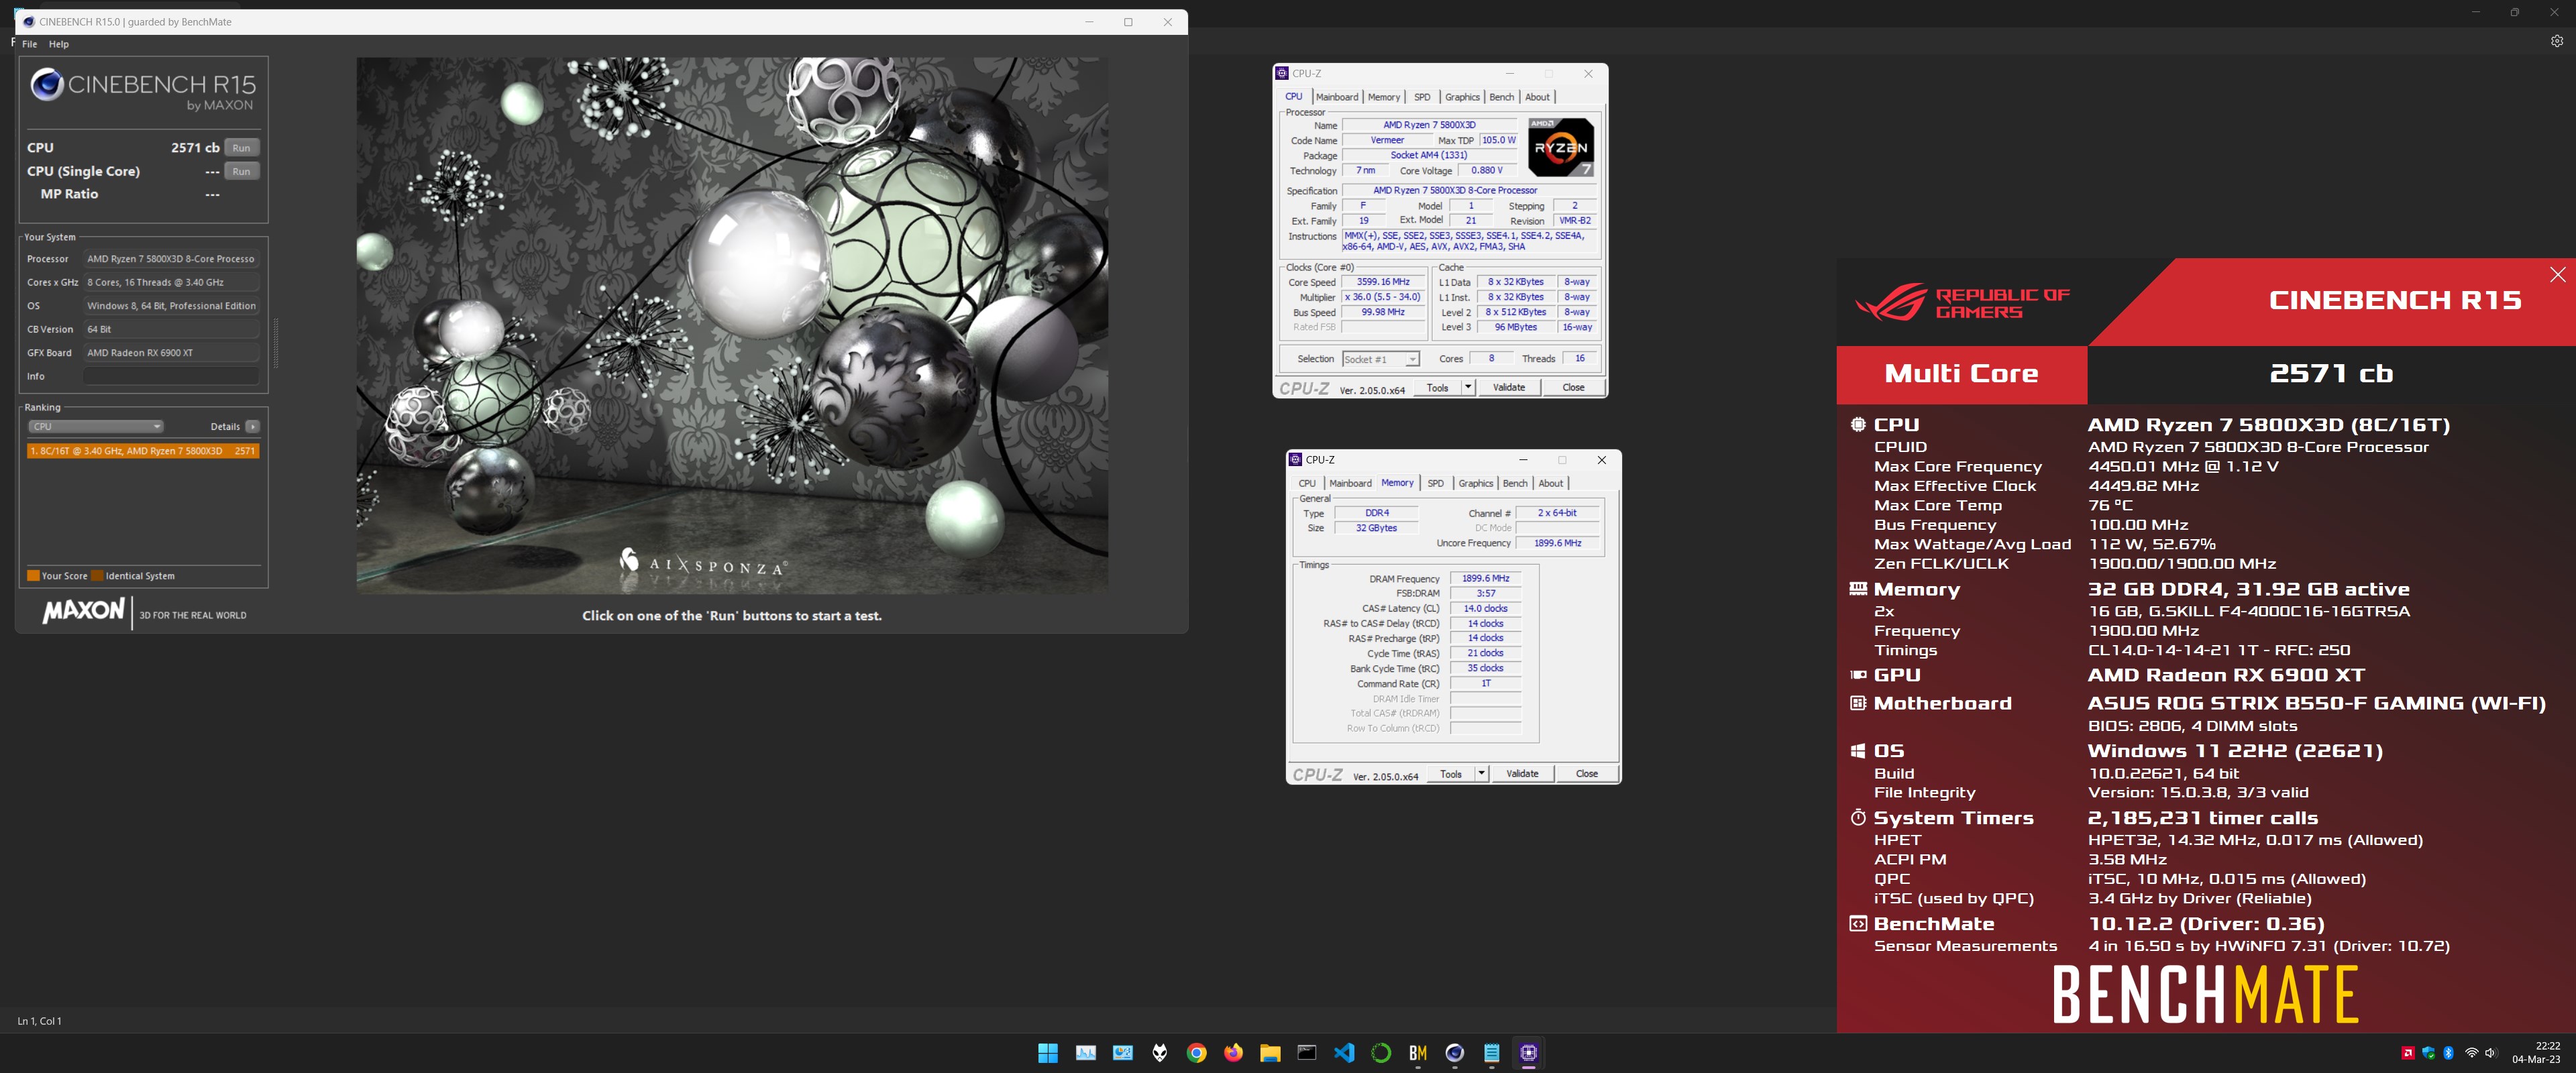Open the Help menu in Cinebench
This screenshot has width=2576, height=1073.
coord(59,44)
